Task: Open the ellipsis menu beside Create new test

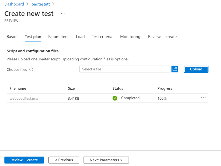Action: pos(63,14)
